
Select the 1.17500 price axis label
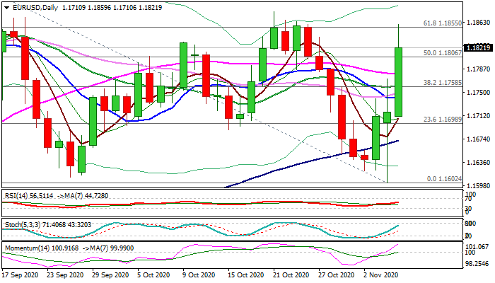pyautogui.click(x=479, y=92)
